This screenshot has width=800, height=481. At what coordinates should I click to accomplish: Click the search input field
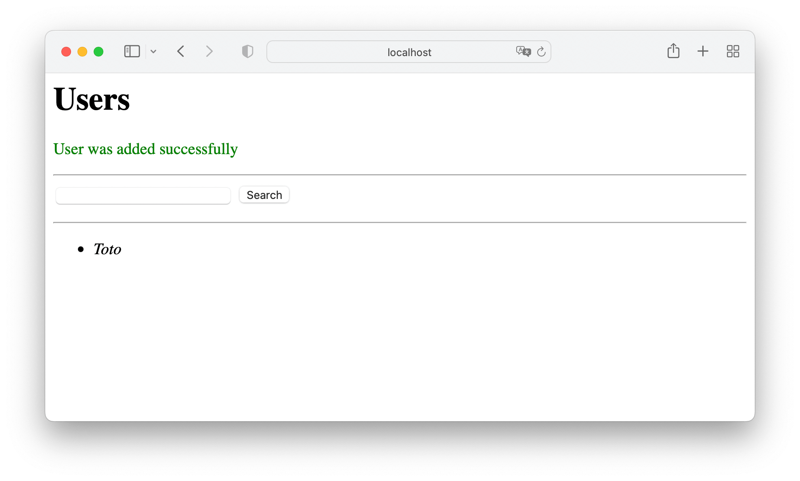click(x=144, y=195)
